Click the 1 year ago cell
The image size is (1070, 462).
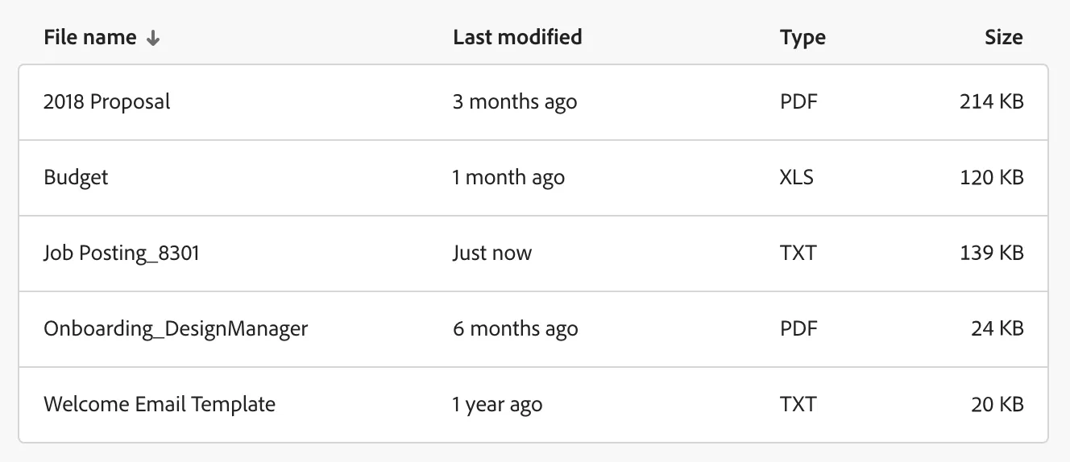[497, 404]
